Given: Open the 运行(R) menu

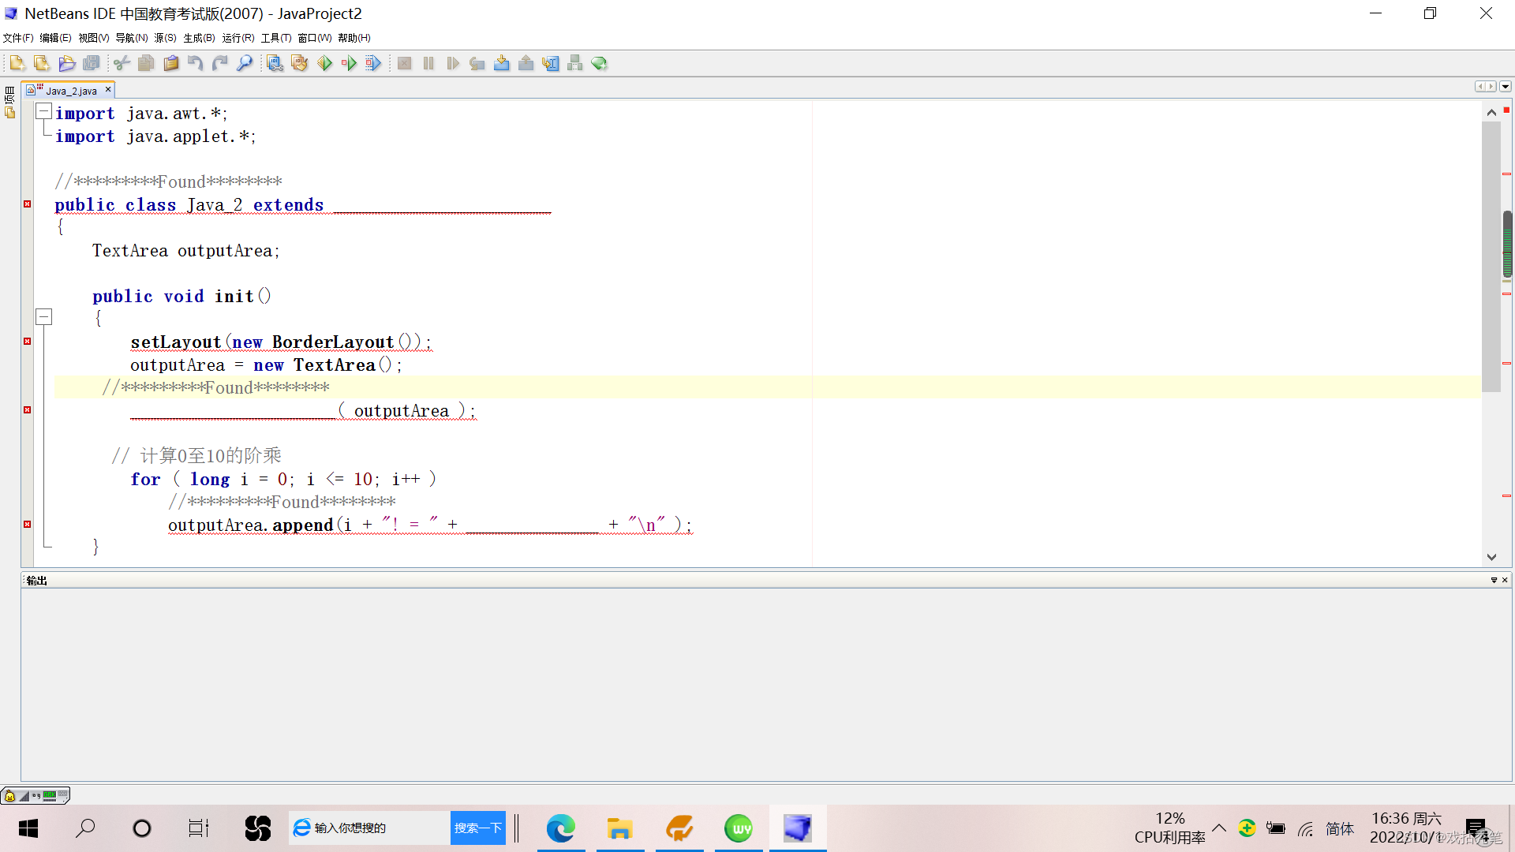Looking at the screenshot, I should (238, 38).
